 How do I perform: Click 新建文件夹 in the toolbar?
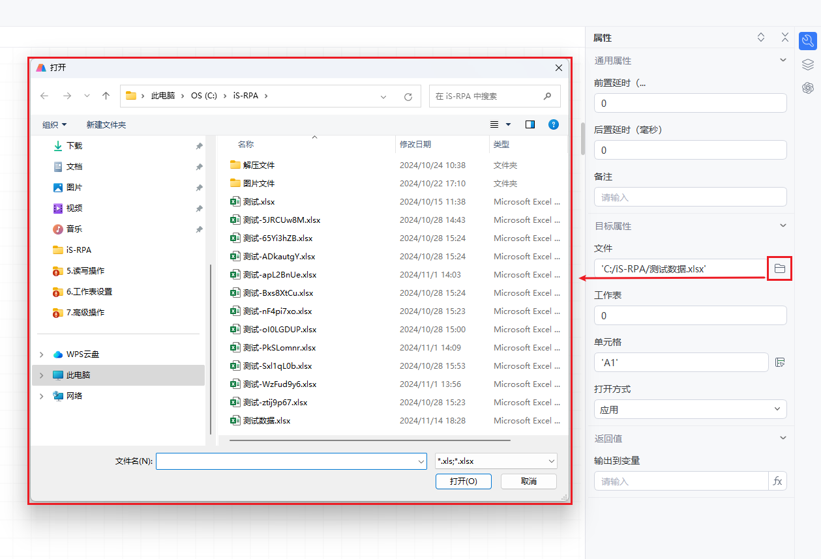[106, 124]
